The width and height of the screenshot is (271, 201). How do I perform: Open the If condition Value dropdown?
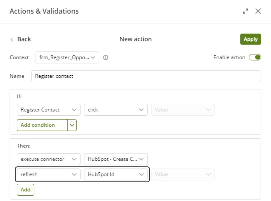click(x=183, y=110)
